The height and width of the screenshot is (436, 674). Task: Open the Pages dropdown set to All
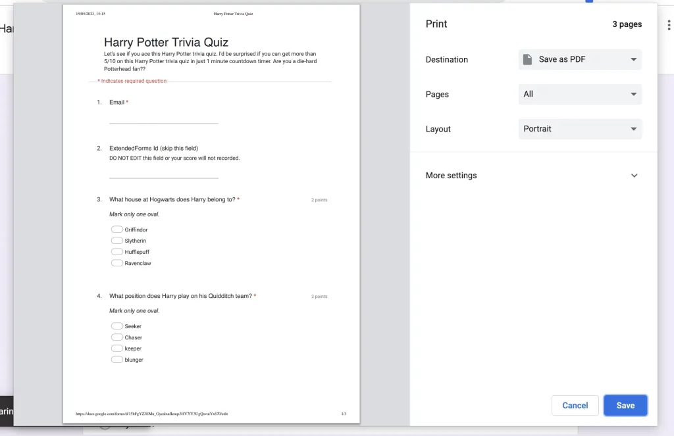click(580, 94)
